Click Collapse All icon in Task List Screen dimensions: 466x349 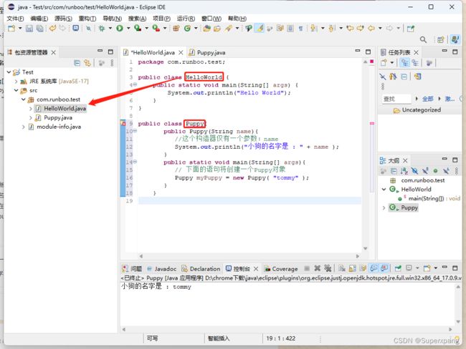pos(404,77)
